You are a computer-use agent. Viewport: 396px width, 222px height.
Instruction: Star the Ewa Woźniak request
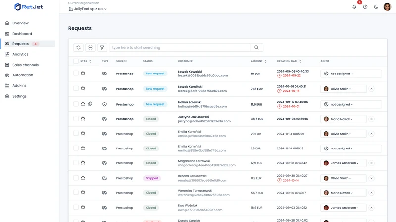click(83, 207)
